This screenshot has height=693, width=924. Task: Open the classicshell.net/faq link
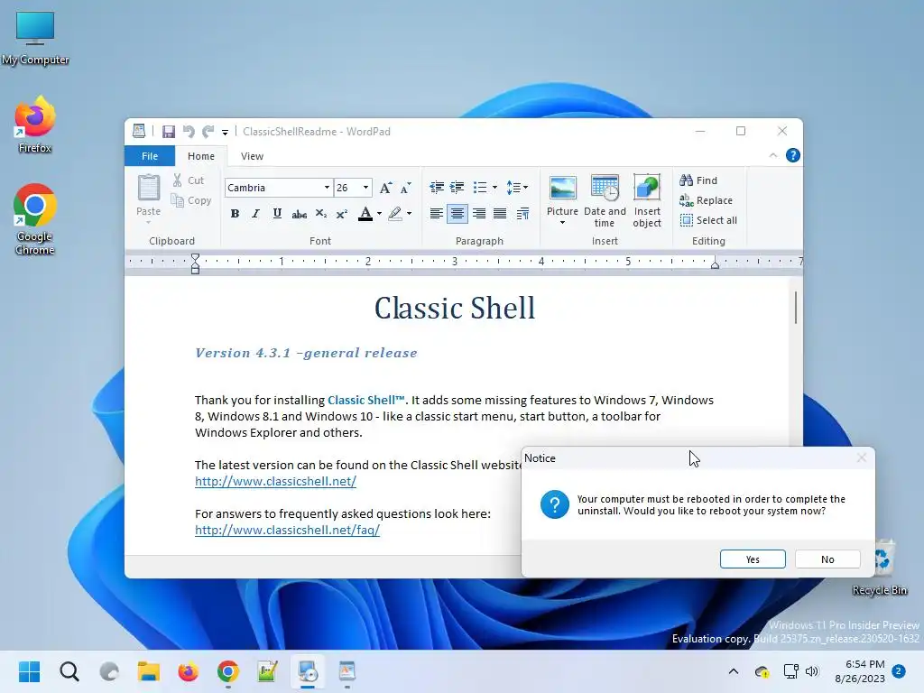tap(287, 530)
